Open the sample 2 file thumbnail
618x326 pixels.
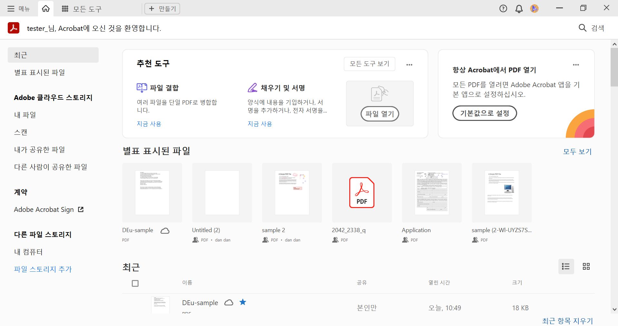click(292, 193)
